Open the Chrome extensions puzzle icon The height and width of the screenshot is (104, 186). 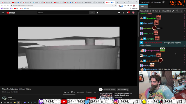point(128,5)
